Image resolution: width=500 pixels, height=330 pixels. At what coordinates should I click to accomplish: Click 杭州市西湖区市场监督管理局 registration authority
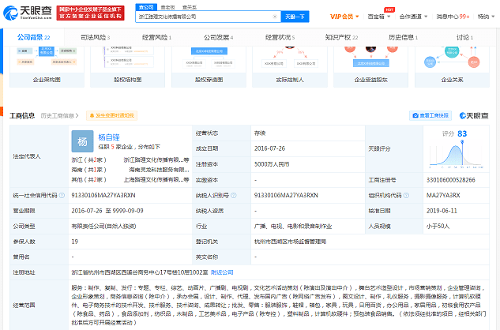290,242
